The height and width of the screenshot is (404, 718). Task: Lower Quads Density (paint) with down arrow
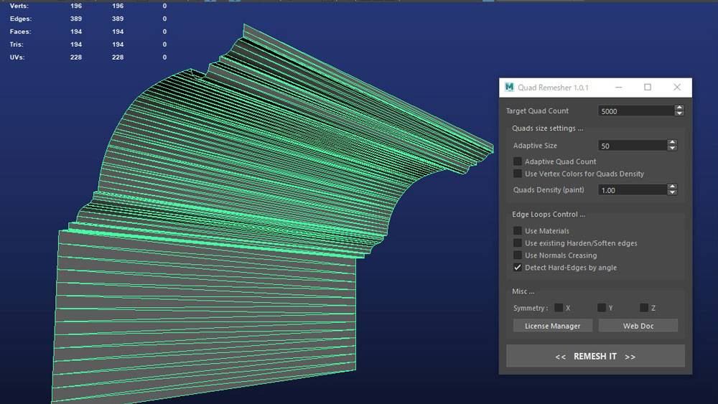672,193
